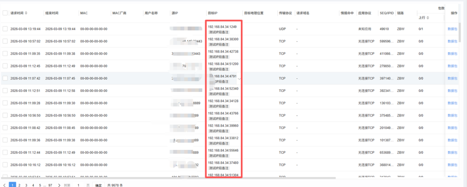Screen dimensions: 467x187
Task: Check the row requested at 10:56:50
Action: [x=5, y=115]
